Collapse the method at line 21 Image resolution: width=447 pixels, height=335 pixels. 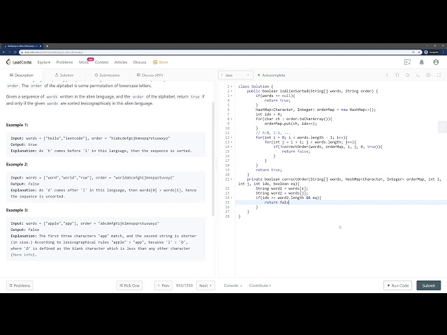(231, 179)
